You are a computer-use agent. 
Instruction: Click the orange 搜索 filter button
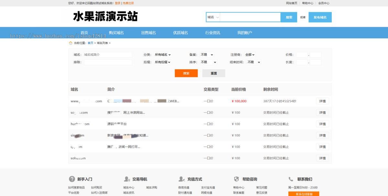[x=186, y=73]
